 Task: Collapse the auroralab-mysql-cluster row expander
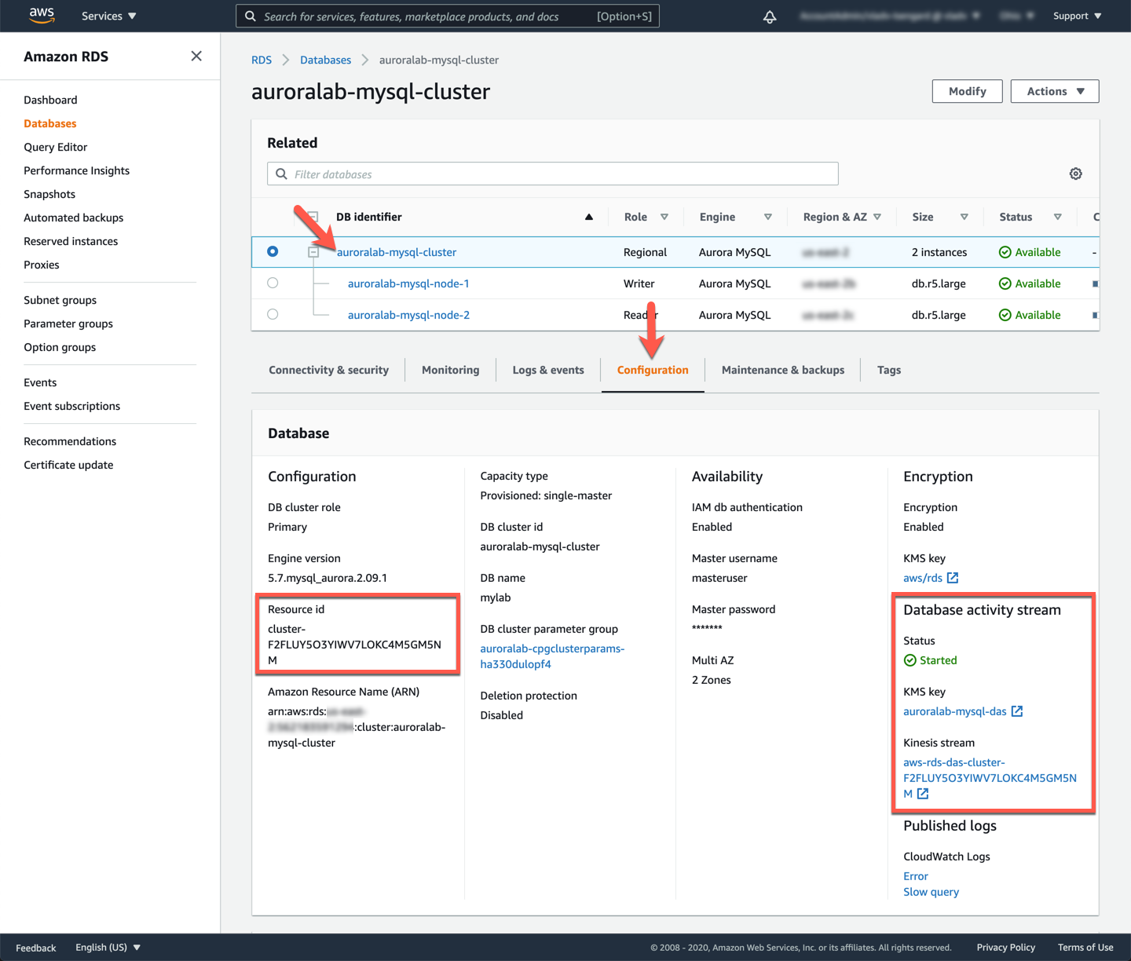[x=313, y=252]
